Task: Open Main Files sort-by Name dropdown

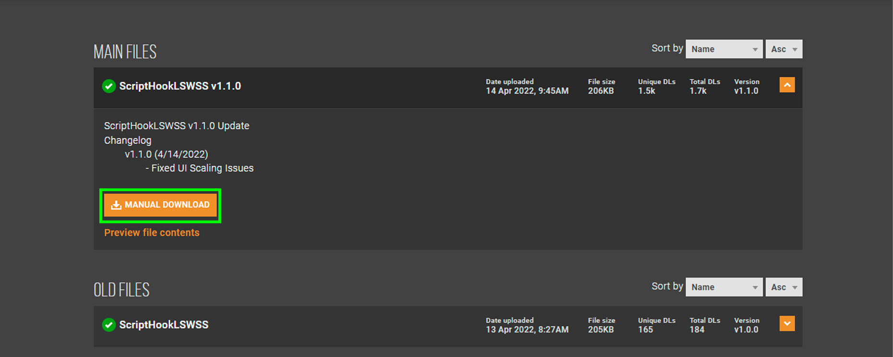Action: [x=724, y=49]
